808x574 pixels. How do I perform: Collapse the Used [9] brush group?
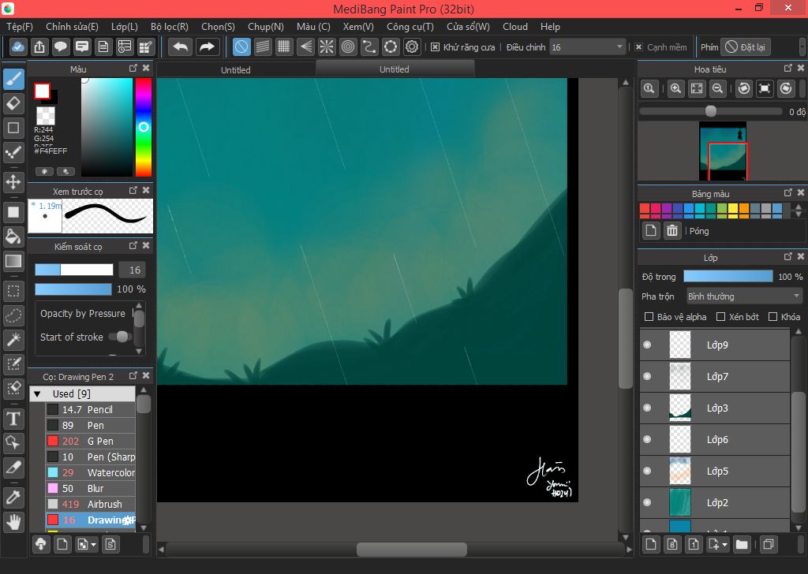pos(37,393)
